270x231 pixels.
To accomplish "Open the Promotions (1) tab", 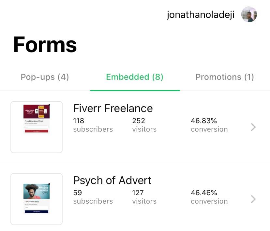I will point(224,77).
